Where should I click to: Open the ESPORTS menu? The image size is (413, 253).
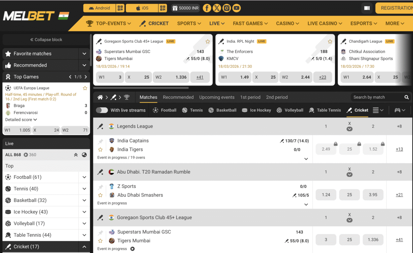[x=364, y=23]
